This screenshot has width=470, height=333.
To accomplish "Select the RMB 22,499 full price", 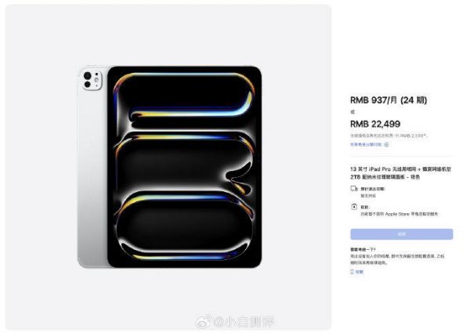I will (375, 124).
